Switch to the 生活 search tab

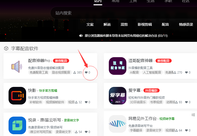[x=151, y=1]
